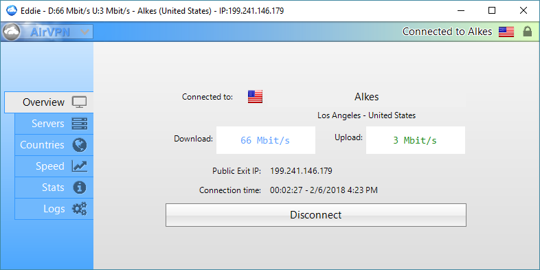The image size is (540, 270).
Task: Click the US flag beside Connected to label
Action: (x=255, y=97)
